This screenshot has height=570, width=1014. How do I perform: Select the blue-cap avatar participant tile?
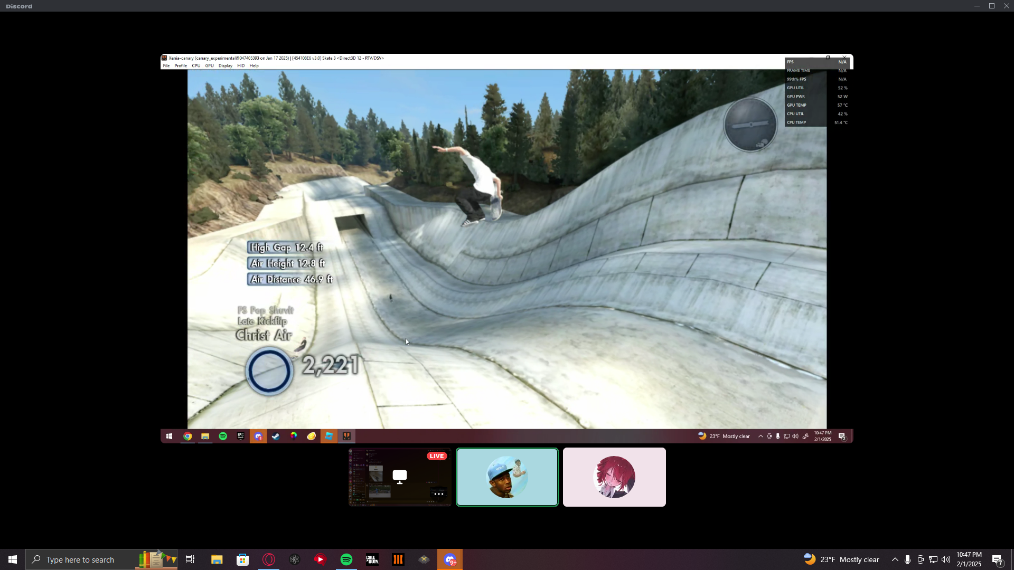click(507, 477)
